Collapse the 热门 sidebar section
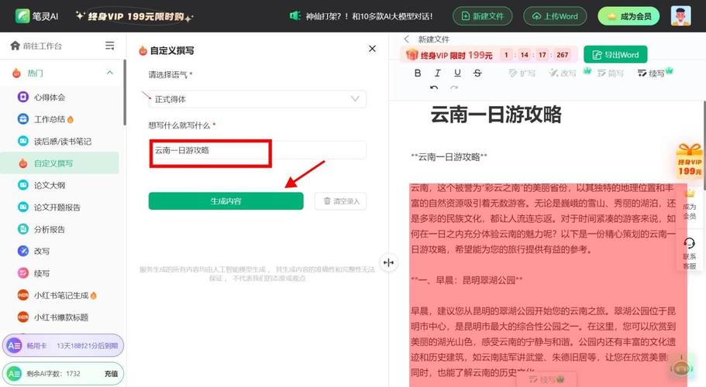The height and width of the screenshot is (387, 706). (109, 73)
